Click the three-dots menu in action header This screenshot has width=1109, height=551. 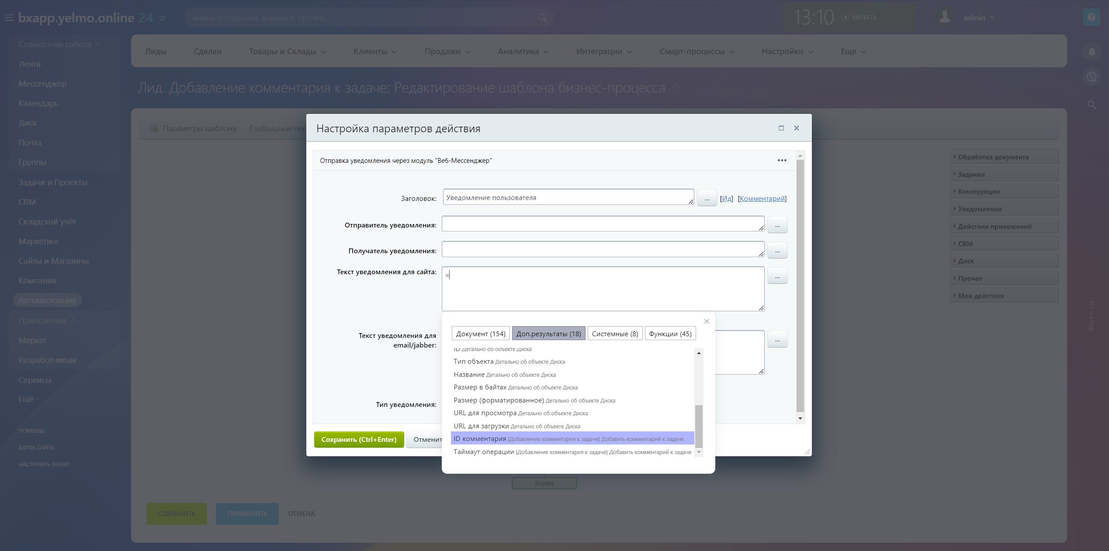[782, 160]
